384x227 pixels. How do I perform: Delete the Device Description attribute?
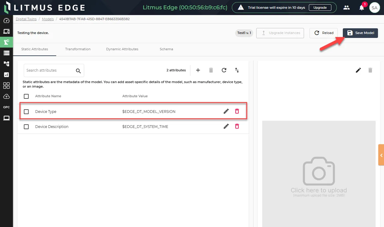(x=237, y=126)
